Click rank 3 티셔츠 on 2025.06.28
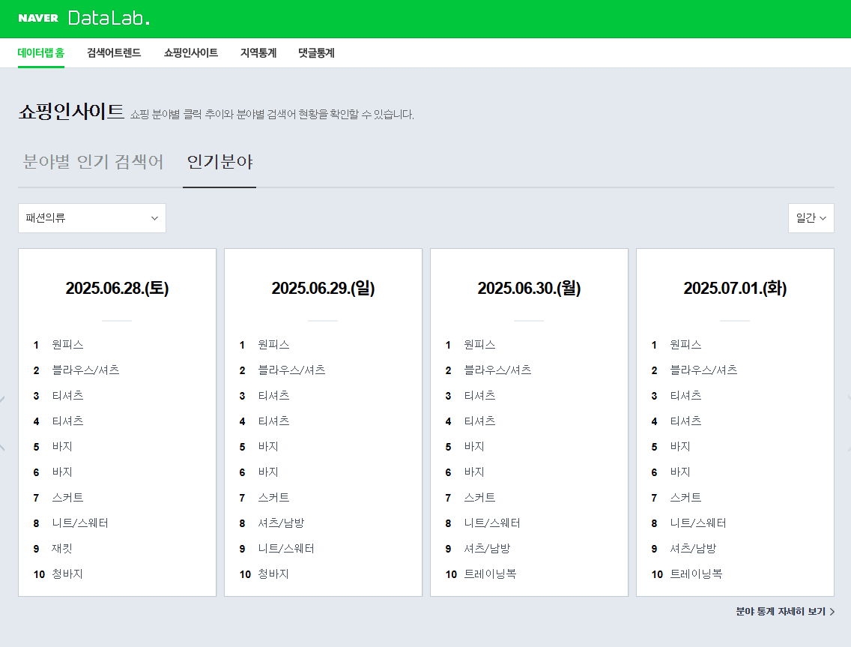851x647 pixels. [67, 396]
